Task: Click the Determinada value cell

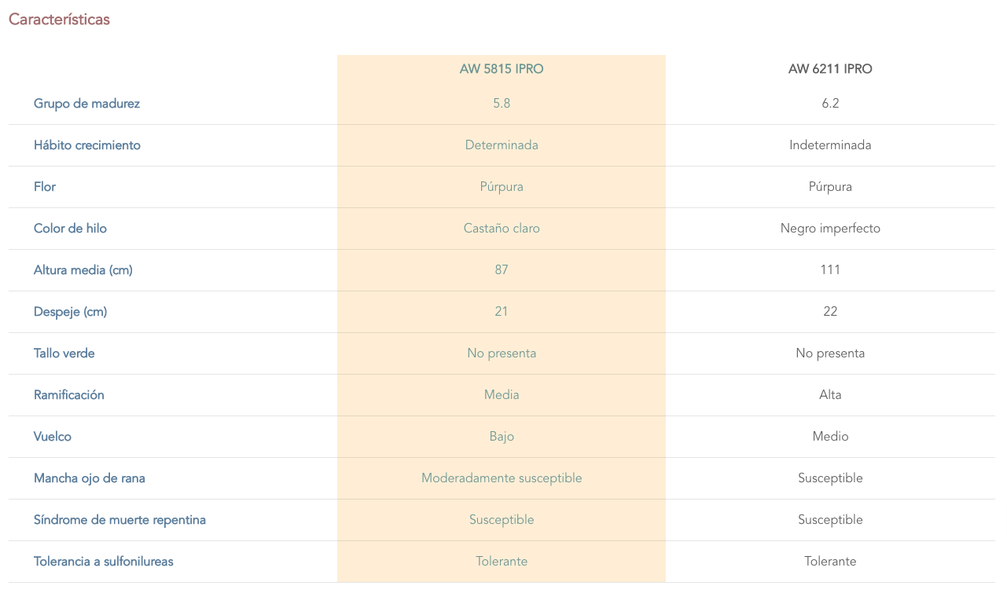Action: [502, 145]
